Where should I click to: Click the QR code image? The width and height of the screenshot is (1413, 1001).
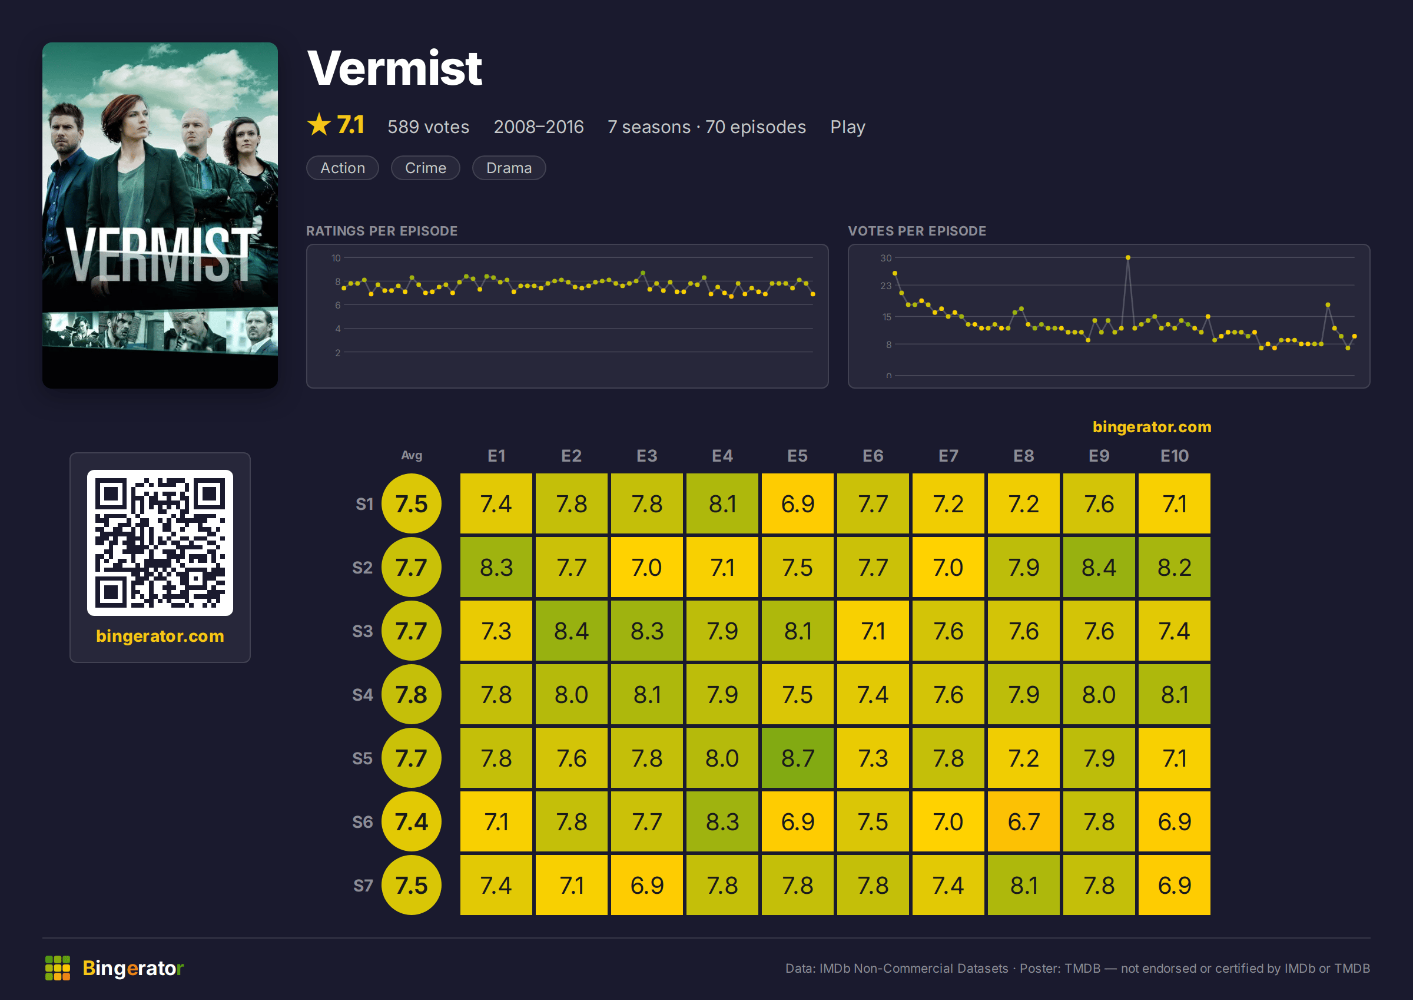coord(160,543)
